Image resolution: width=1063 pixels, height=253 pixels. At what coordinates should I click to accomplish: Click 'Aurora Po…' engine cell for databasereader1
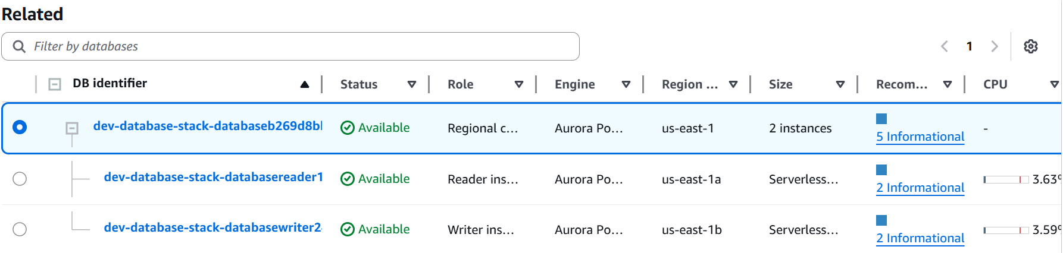[x=589, y=179]
